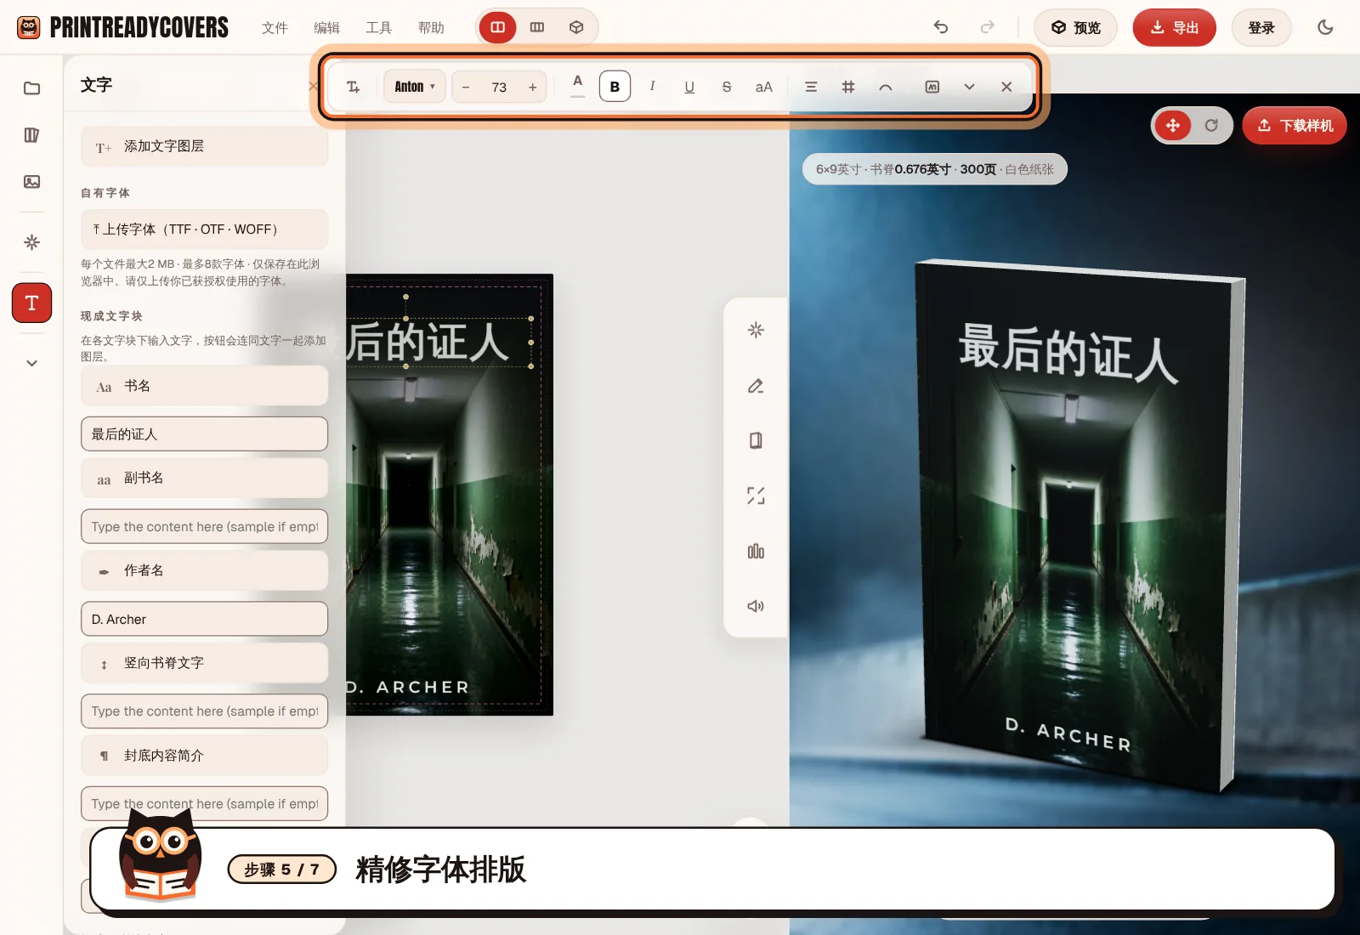Click the red 导出 export button
This screenshot has width=1360, height=935.
1175,28
